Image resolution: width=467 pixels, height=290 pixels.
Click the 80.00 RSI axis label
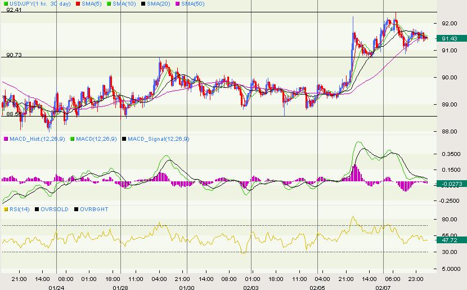[450, 220]
